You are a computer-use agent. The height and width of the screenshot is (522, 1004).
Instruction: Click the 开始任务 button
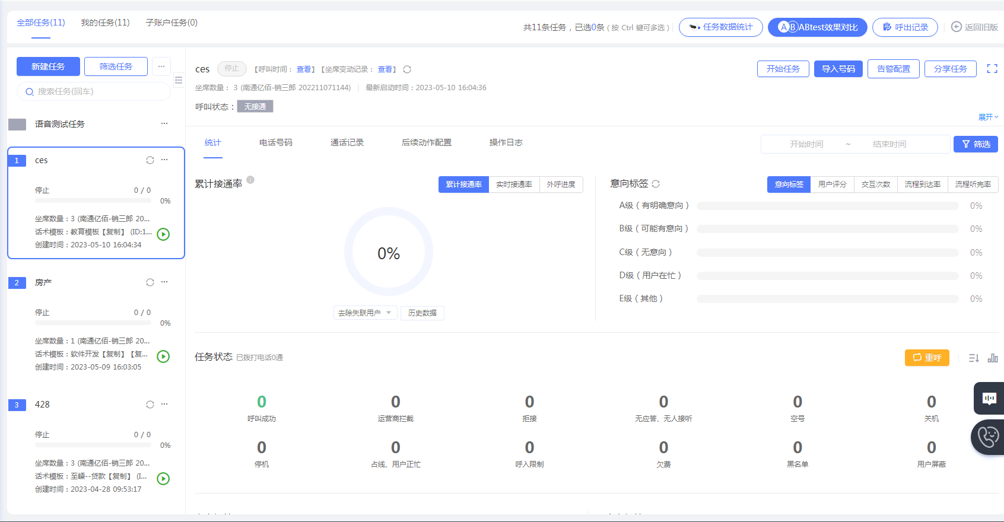tap(783, 69)
